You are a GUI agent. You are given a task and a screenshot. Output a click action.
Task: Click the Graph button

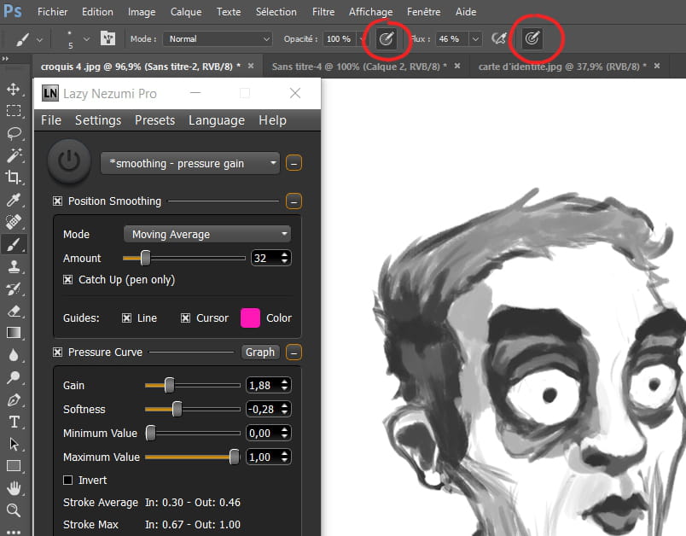click(260, 352)
